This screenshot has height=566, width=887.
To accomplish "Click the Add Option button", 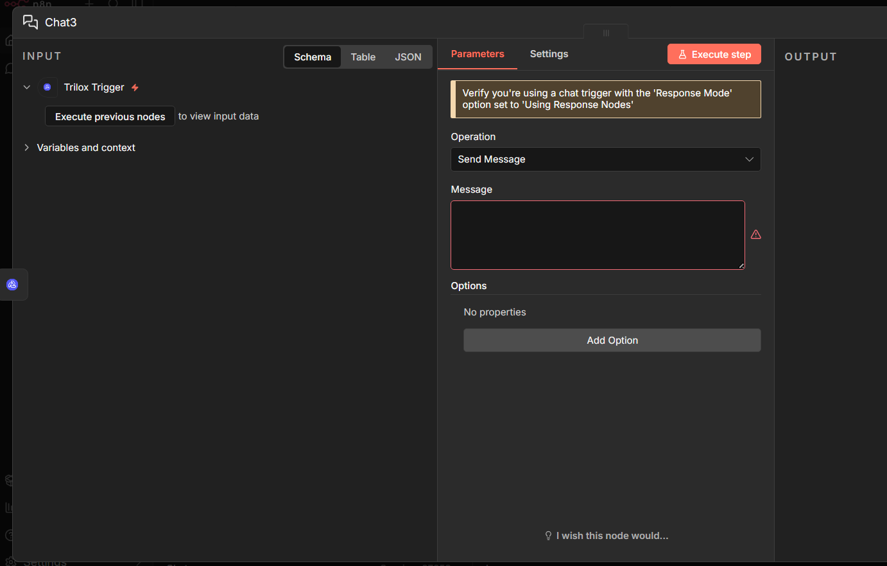I will coord(612,340).
